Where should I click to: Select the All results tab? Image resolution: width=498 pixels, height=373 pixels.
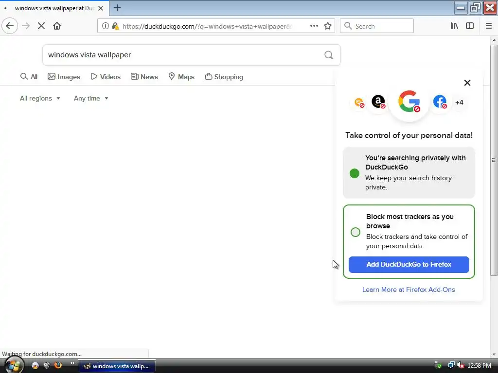29,77
